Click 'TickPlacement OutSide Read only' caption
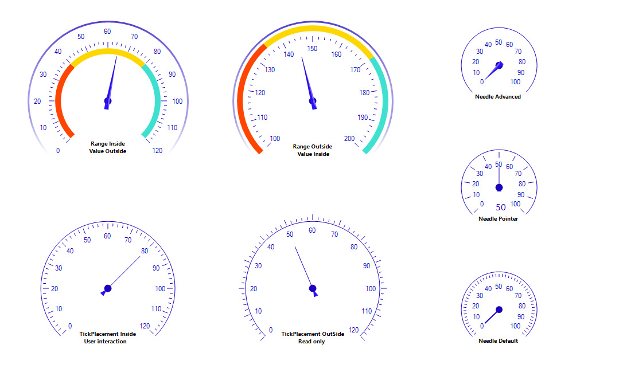This screenshot has width=623, height=372. click(x=313, y=338)
